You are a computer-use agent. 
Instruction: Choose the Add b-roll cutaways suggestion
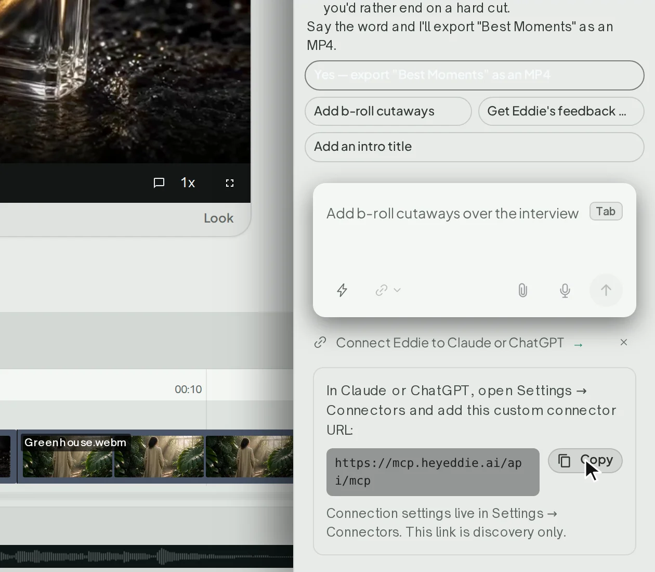[388, 111]
